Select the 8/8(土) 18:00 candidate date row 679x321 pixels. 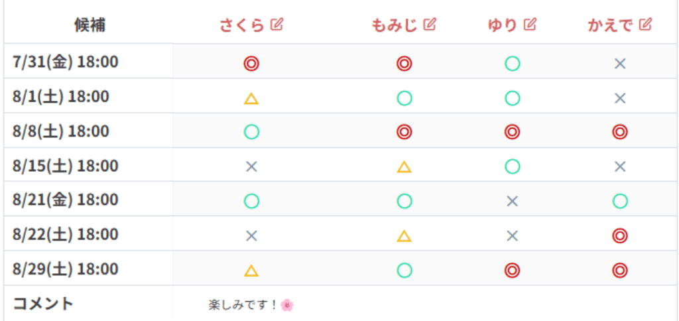click(x=61, y=131)
